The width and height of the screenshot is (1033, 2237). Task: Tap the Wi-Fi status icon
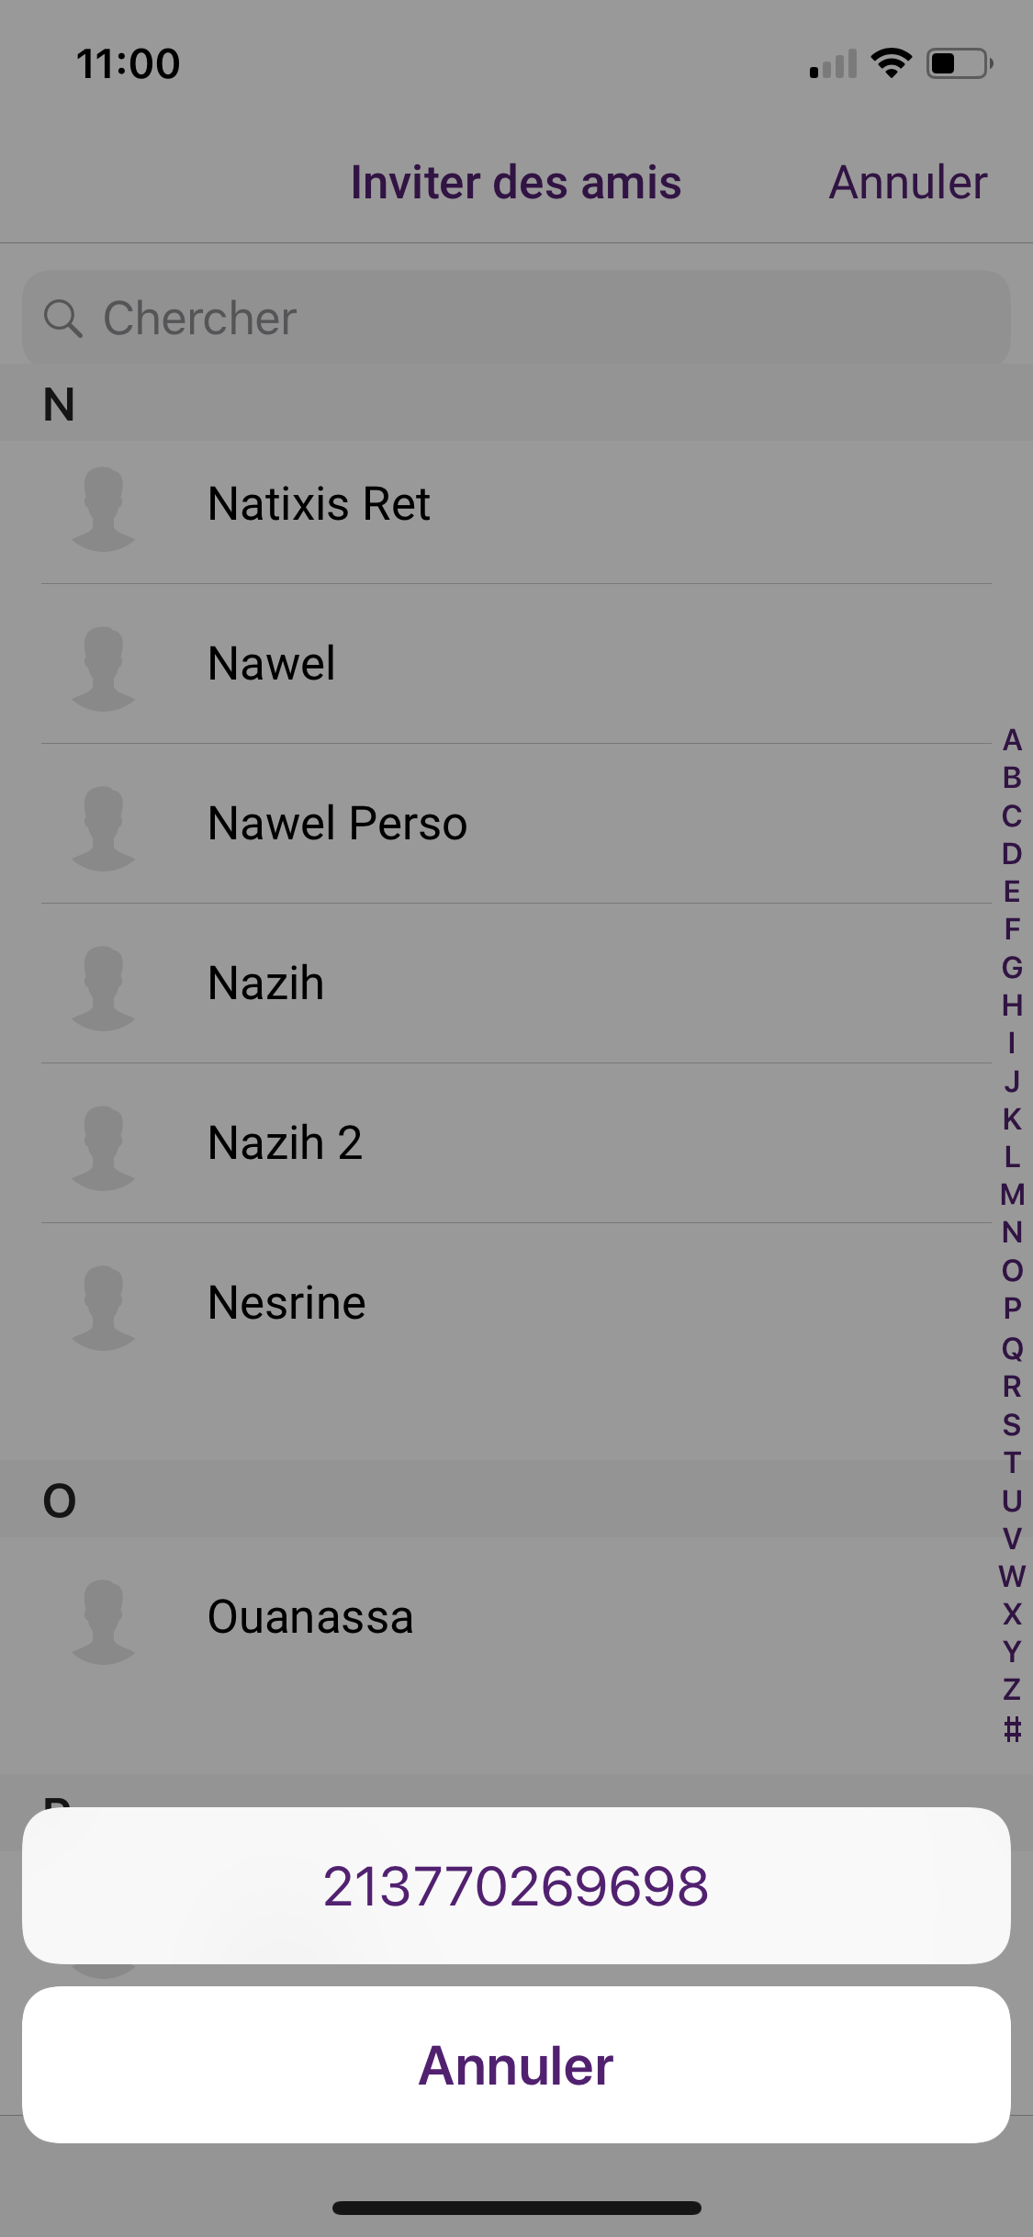pos(891,63)
